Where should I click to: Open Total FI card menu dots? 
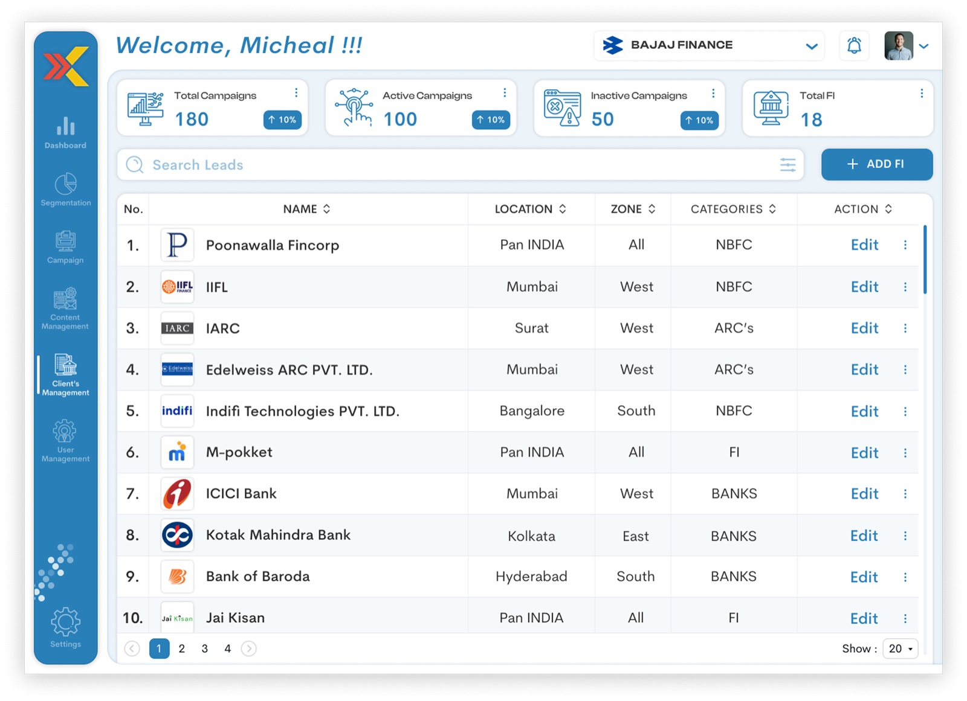click(x=922, y=93)
